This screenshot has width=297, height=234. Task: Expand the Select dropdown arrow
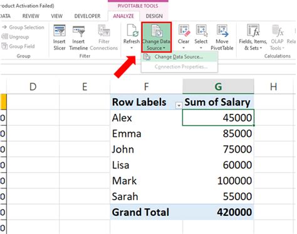point(201,48)
